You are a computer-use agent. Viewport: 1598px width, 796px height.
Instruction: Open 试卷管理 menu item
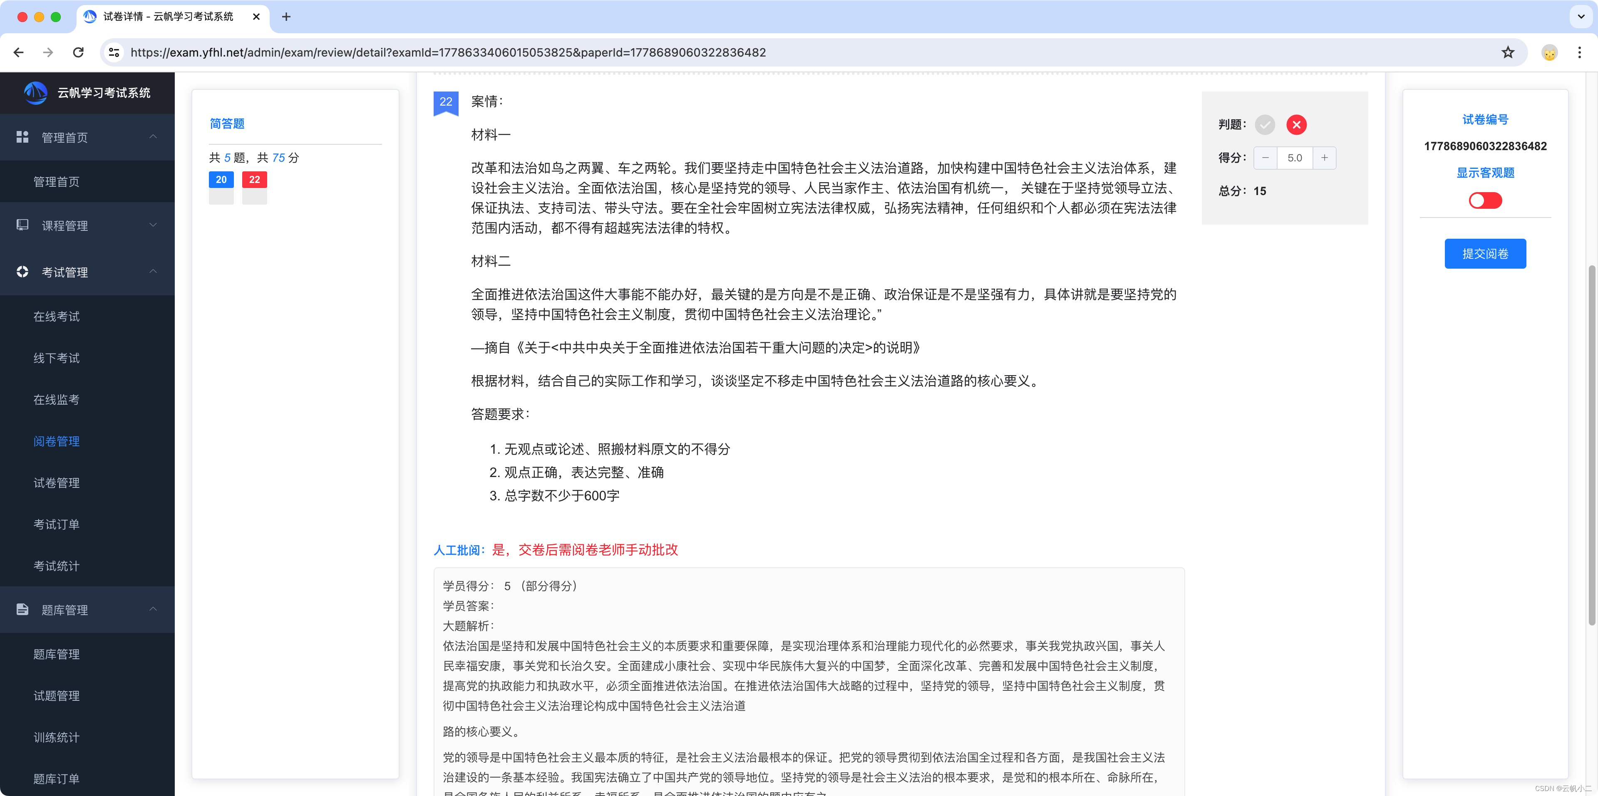coord(87,482)
